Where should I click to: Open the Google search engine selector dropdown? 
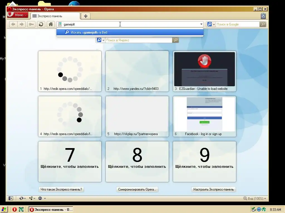click(211, 24)
